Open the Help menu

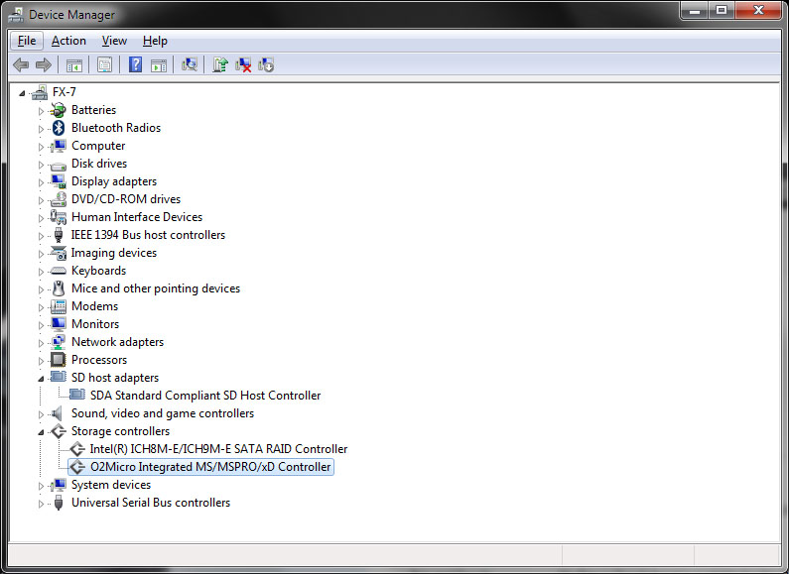155,41
